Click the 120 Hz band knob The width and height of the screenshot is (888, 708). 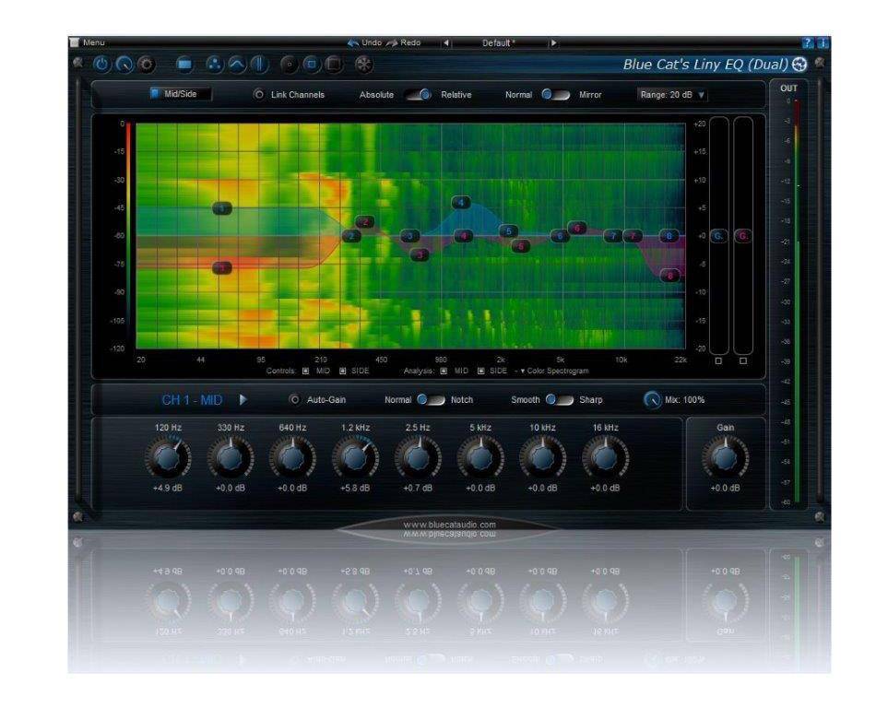pyautogui.click(x=168, y=457)
